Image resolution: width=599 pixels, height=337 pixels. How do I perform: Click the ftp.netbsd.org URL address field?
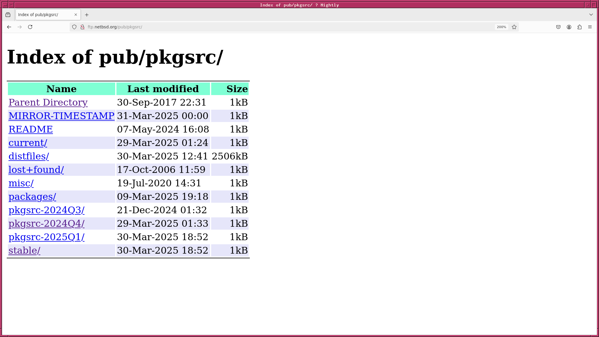263,27
